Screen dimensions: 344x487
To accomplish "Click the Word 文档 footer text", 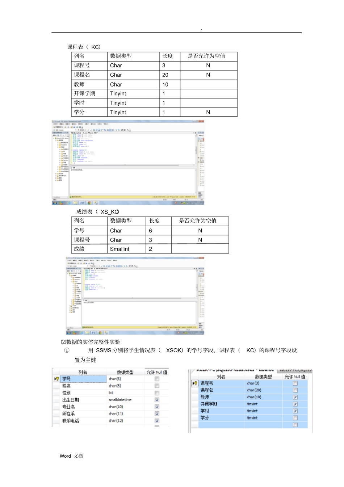I will [71, 456].
